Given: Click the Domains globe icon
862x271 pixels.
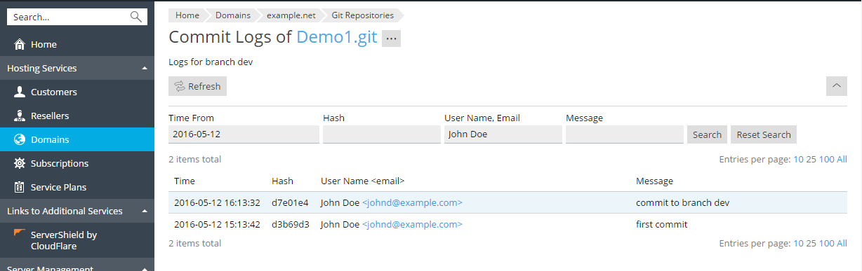Looking at the screenshot, I should [x=20, y=139].
